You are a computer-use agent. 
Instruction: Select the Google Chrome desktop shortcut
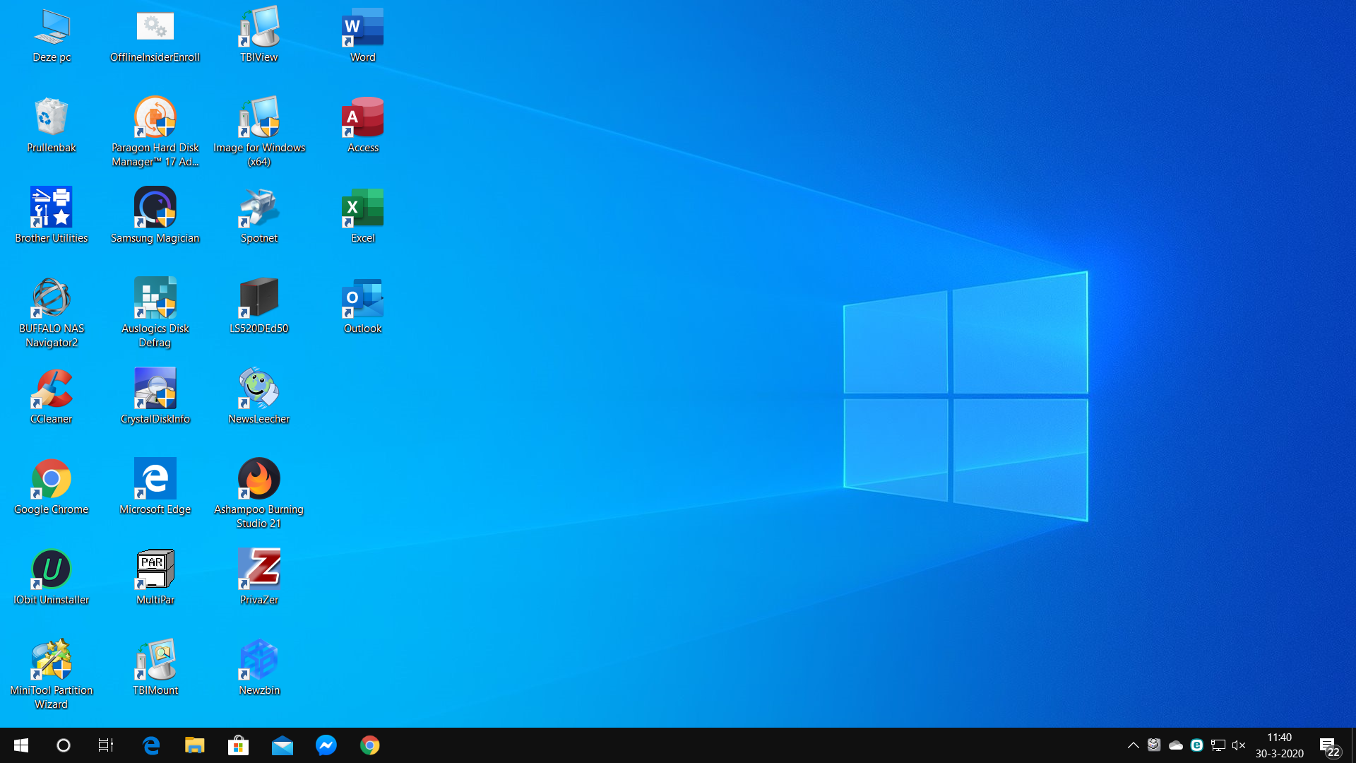tap(52, 487)
